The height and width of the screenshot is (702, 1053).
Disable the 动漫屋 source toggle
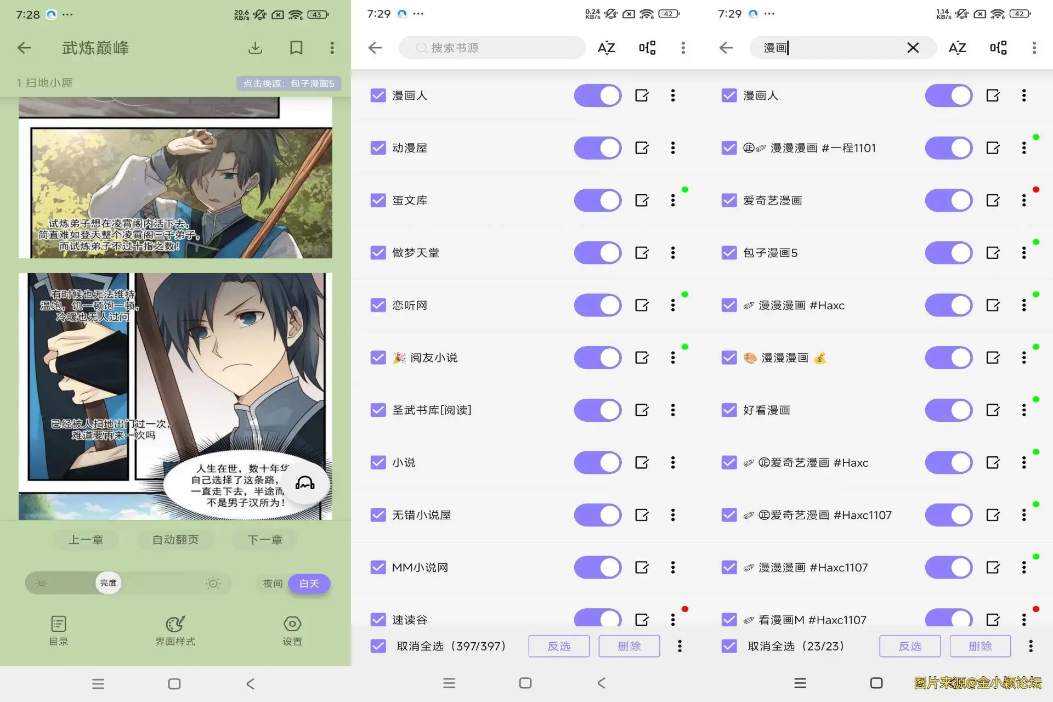[597, 148]
